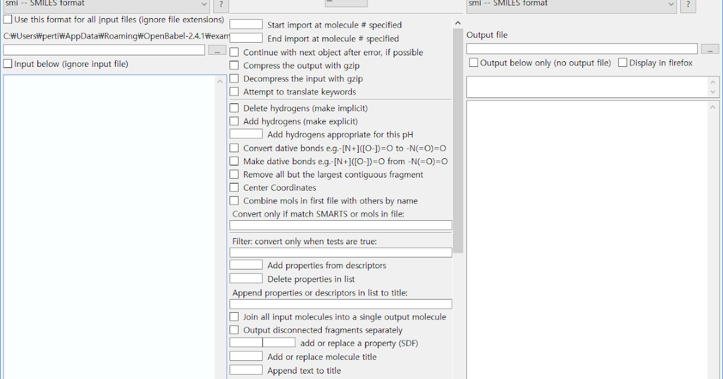Click the output messages box

(588, 87)
